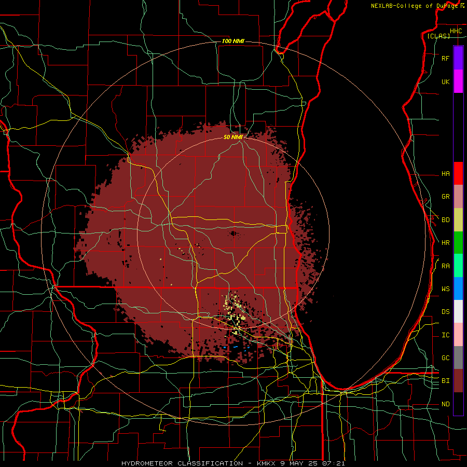Screen dimensions: 467x467
Task: Click the HR legend label
Action: coord(445,243)
